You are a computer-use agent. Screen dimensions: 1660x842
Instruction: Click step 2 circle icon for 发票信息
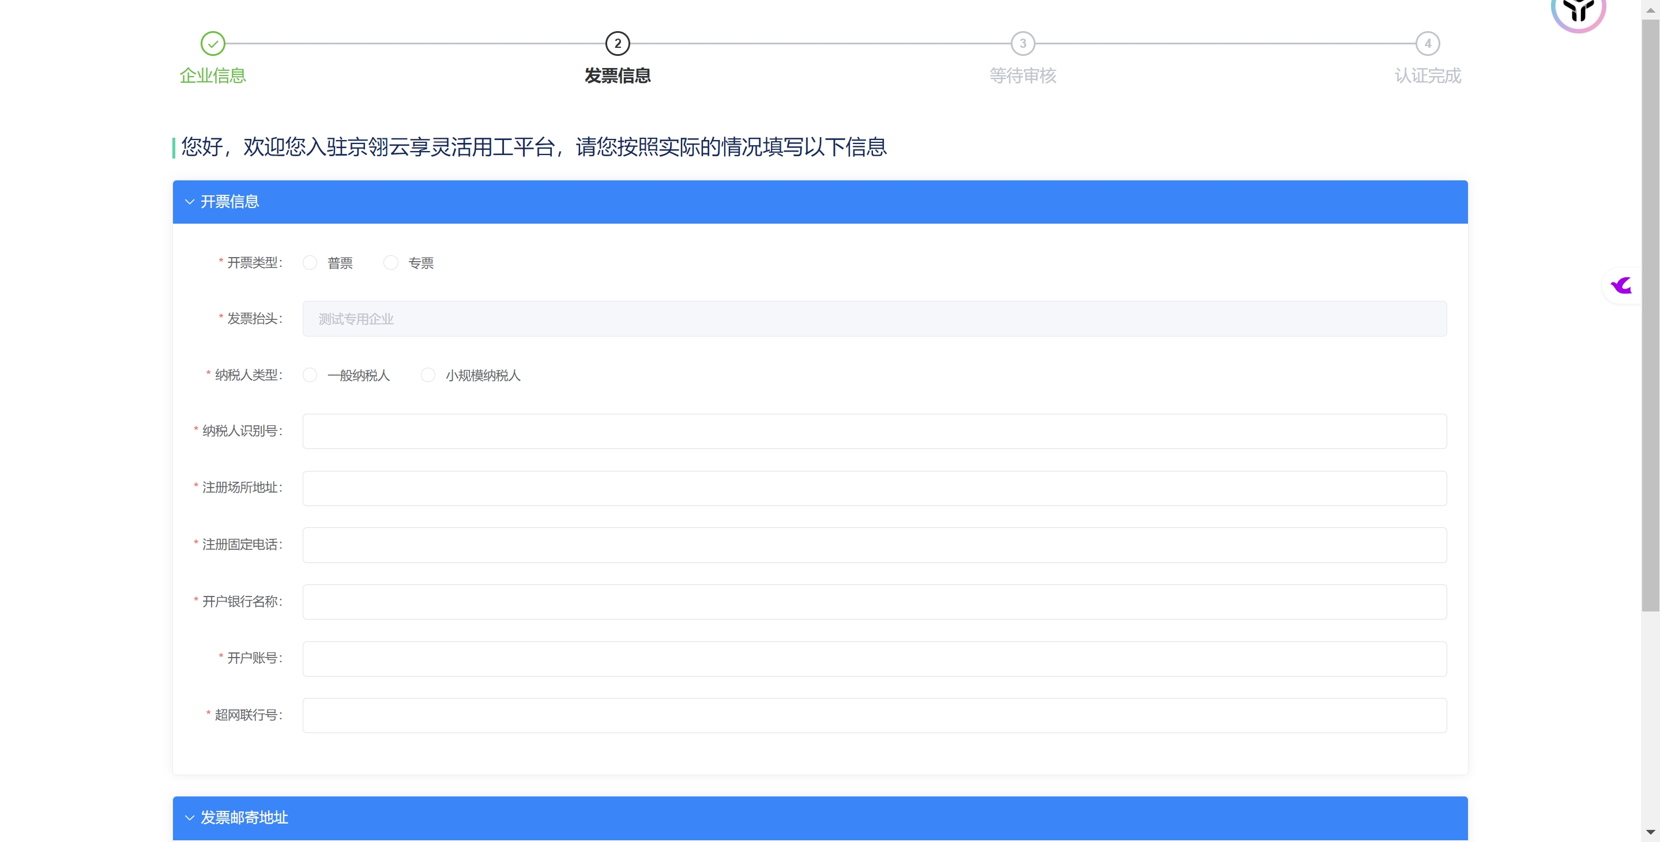(618, 44)
